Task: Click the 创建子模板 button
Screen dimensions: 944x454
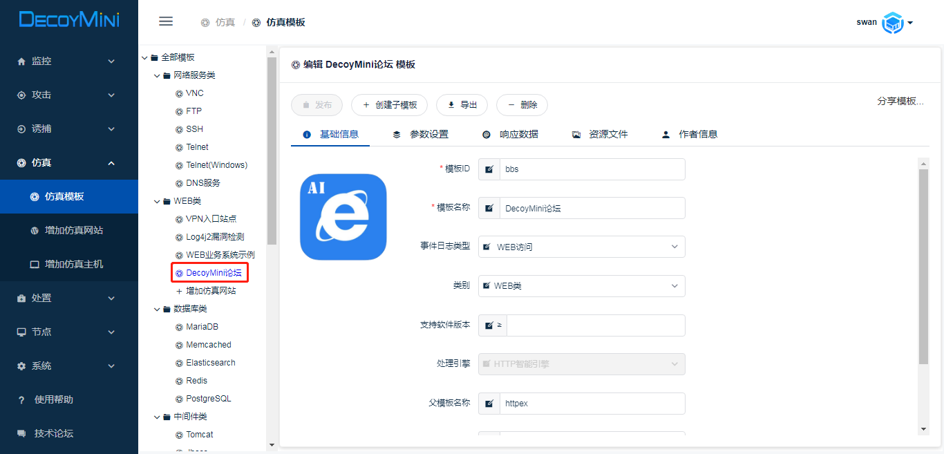Action: [389, 105]
